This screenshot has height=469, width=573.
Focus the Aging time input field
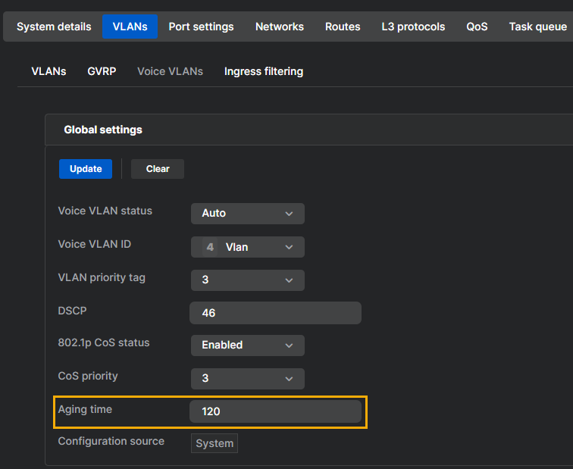275,411
